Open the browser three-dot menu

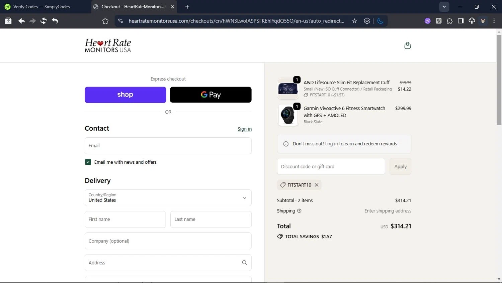[x=494, y=21]
